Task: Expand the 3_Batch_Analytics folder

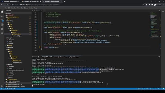Action: [x=5, y=80]
